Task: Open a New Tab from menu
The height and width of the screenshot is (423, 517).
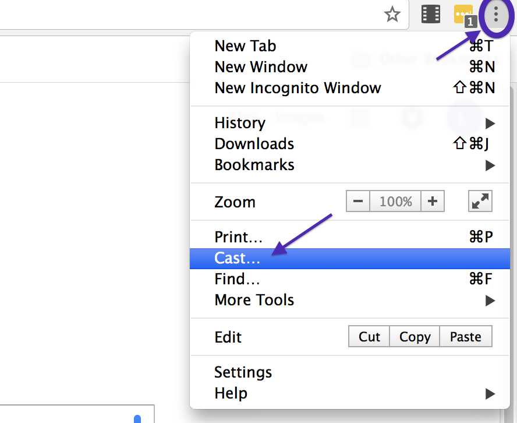Action: 245,46
